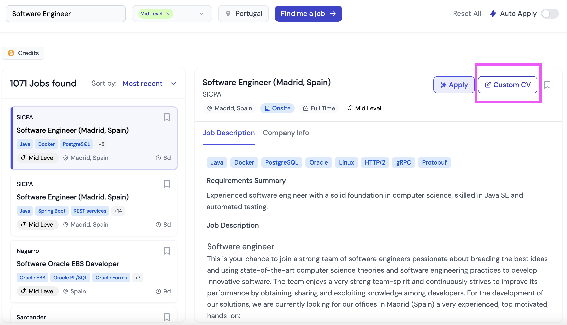
Task: Bookmark the Nagarro Oracle EBS Developer job
Action: (x=167, y=251)
